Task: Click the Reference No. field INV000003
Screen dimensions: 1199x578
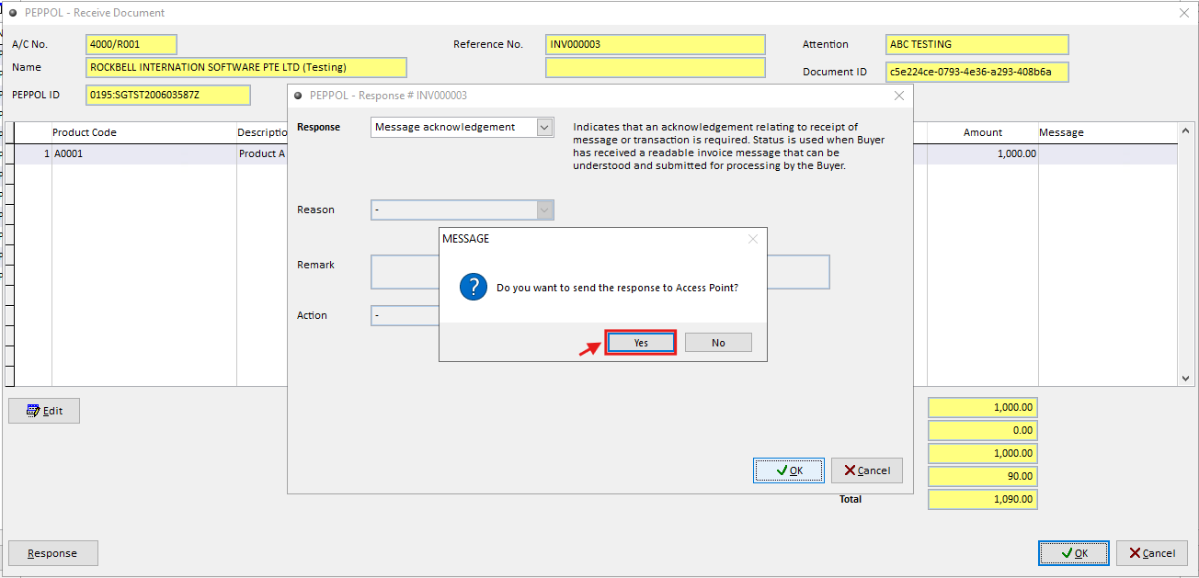Action: 656,44
